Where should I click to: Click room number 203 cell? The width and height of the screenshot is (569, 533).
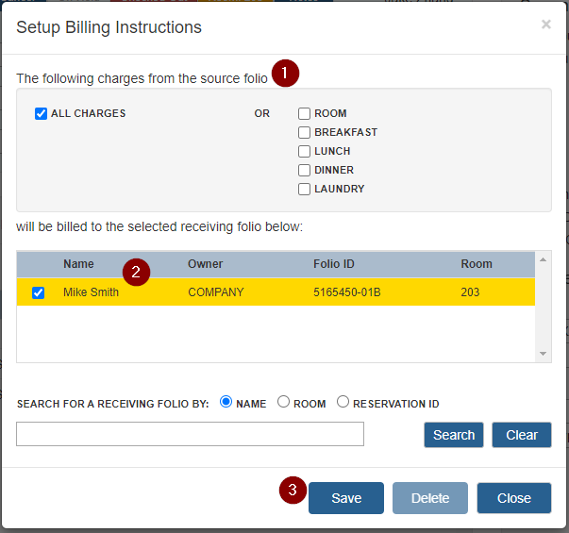470,292
